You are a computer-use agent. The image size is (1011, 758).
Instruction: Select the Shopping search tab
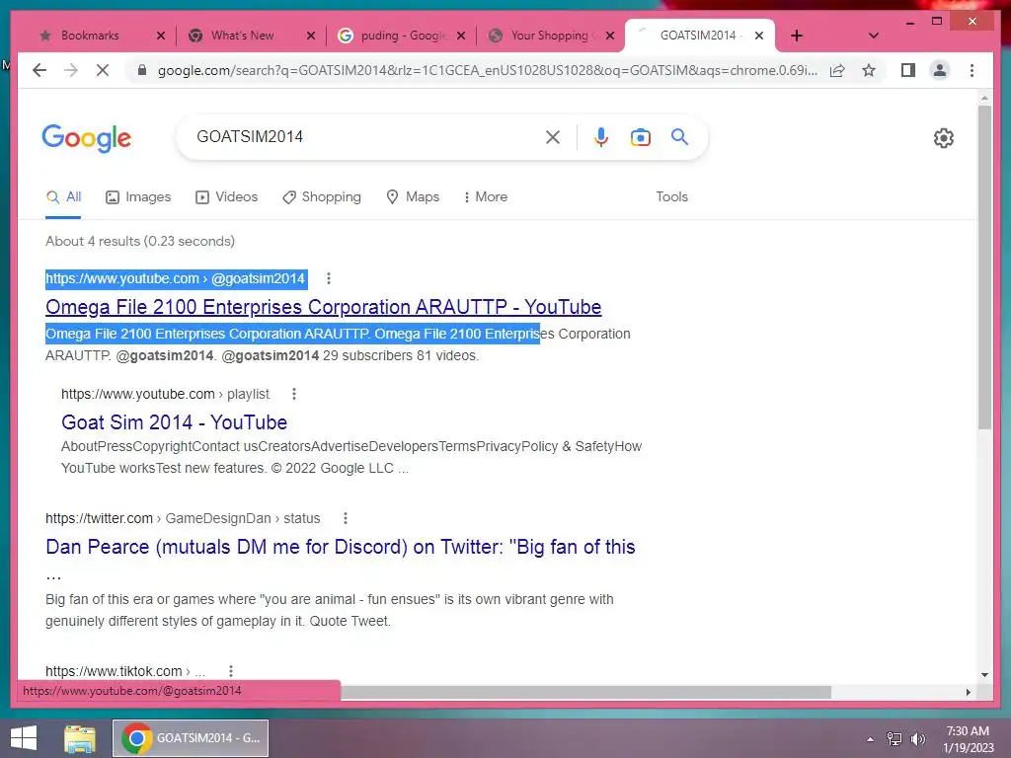click(322, 196)
